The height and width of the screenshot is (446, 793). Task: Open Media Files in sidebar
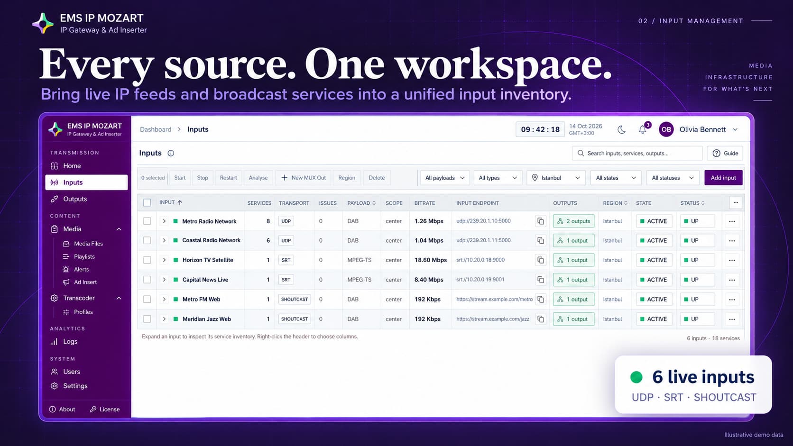(88, 244)
